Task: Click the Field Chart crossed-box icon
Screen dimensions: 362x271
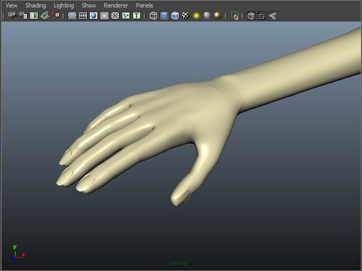Action: click(x=115, y=15)
